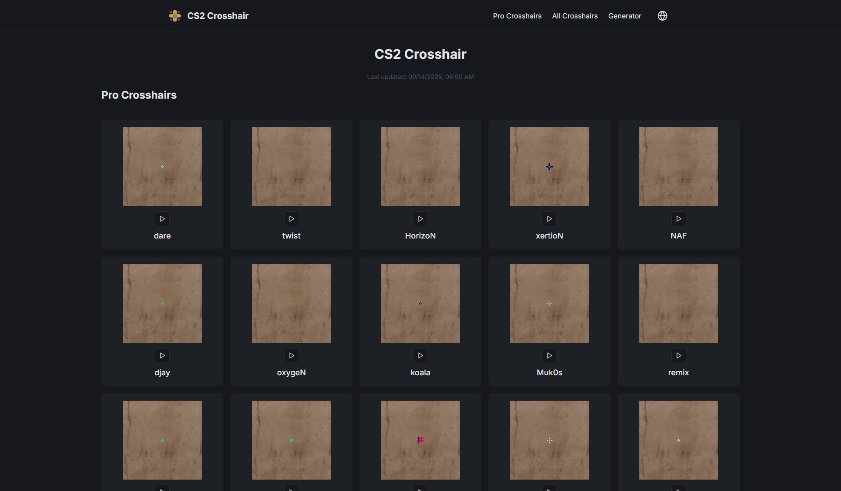Open djay's crosshair thumbnail

coord(162,303)
